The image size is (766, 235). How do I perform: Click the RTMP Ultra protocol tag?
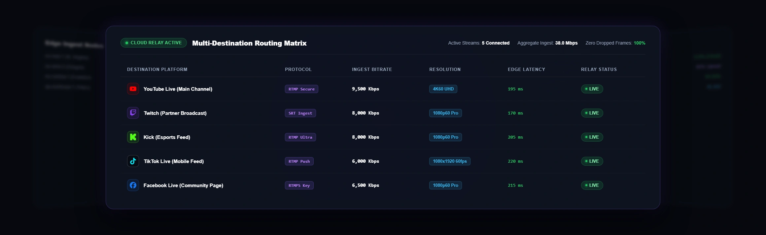pyautogui.click(x=300, y=137)
